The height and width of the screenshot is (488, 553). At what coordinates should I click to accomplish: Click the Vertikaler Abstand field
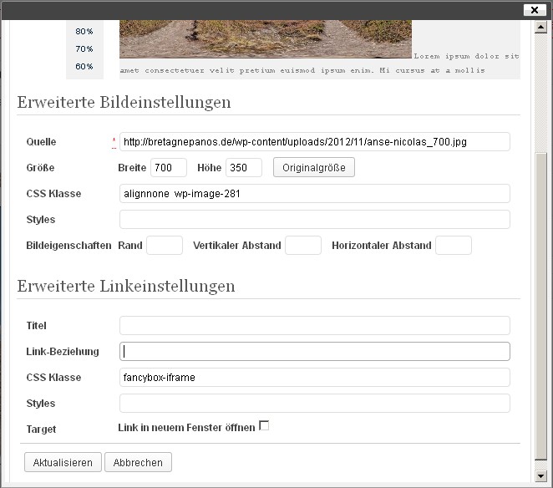click(x=302, y=246)
